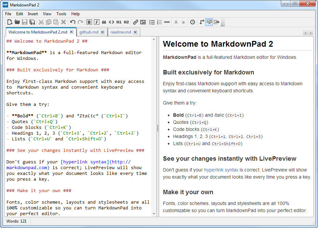Insert a bulleted list

click(x=152, y=22)
